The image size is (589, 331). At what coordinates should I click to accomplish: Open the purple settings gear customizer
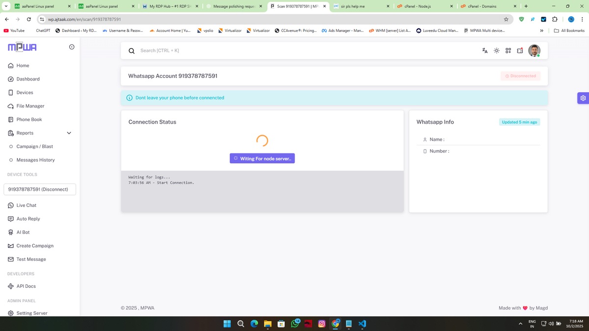[x=583, y=98]
